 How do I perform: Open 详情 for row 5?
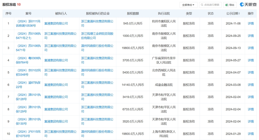(x=251, y=72)
